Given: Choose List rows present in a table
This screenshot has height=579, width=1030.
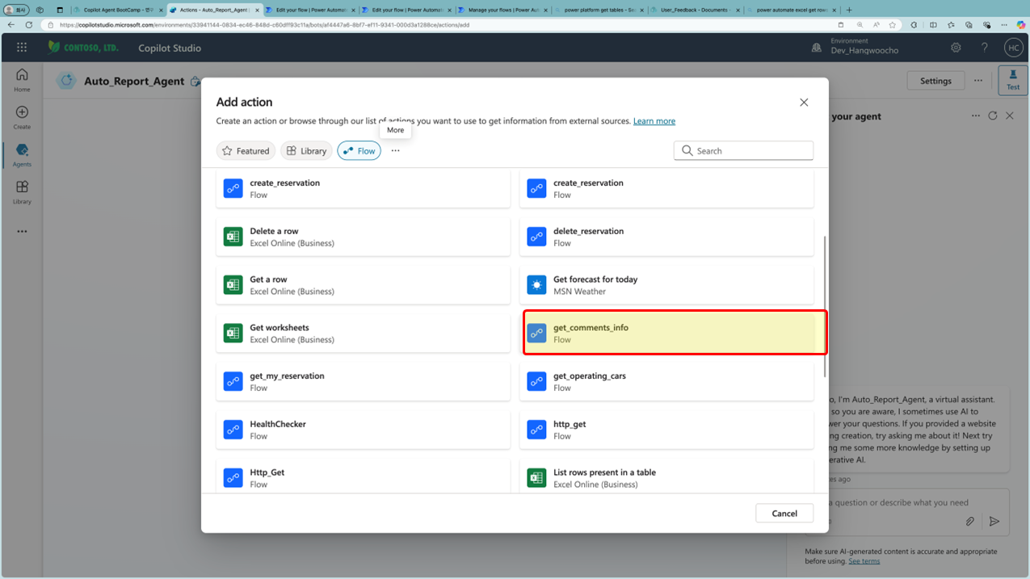Looking at the screenshot, I should (x=666, y=477).
